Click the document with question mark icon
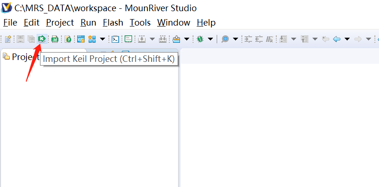 68,39
